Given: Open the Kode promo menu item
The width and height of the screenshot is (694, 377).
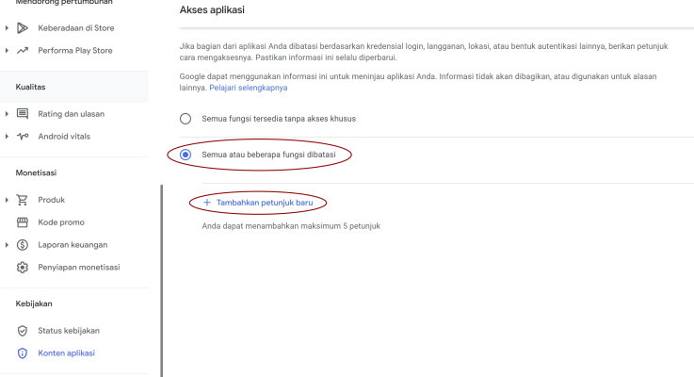Looking at the screenshot, I should (x=61, y=222).
